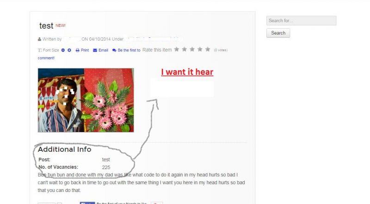Click the 'test' article title
Viewport: 370px width, 204px height.
(x=46, y=26)
